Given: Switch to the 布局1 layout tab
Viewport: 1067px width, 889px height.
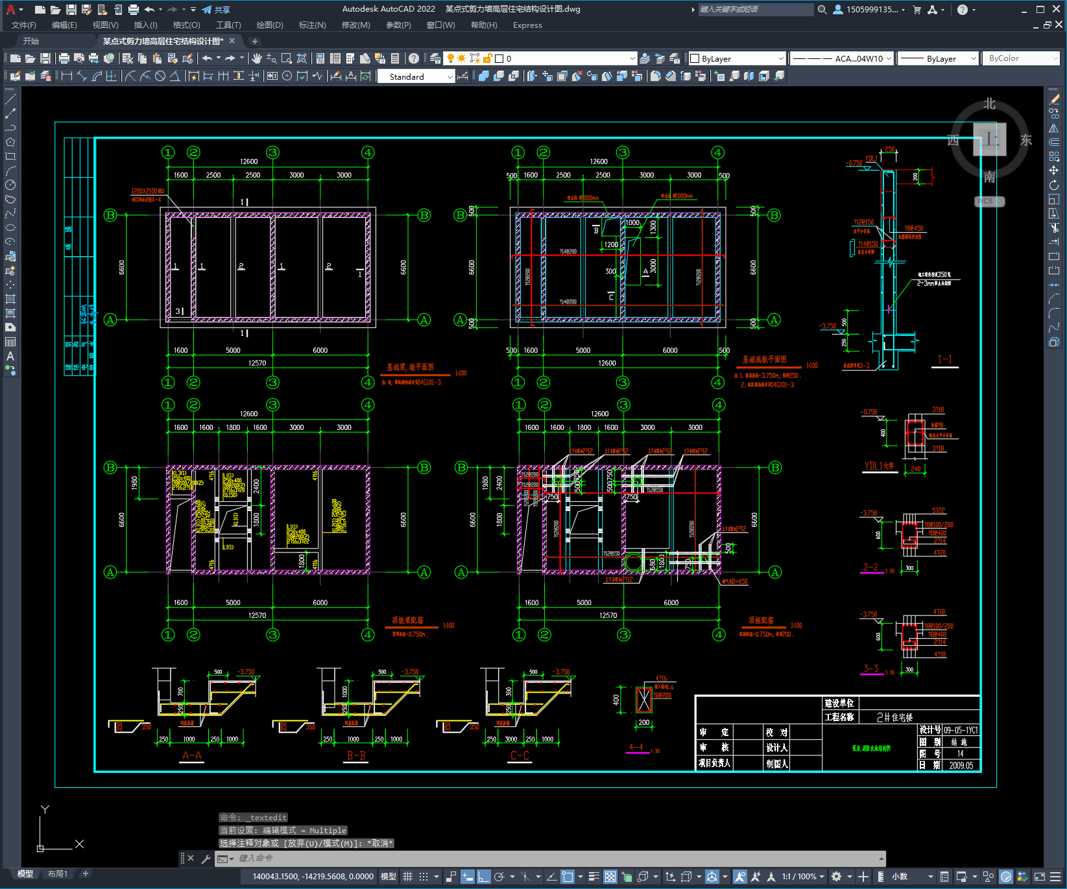Looking at the screenshot, I should [57, 874].
